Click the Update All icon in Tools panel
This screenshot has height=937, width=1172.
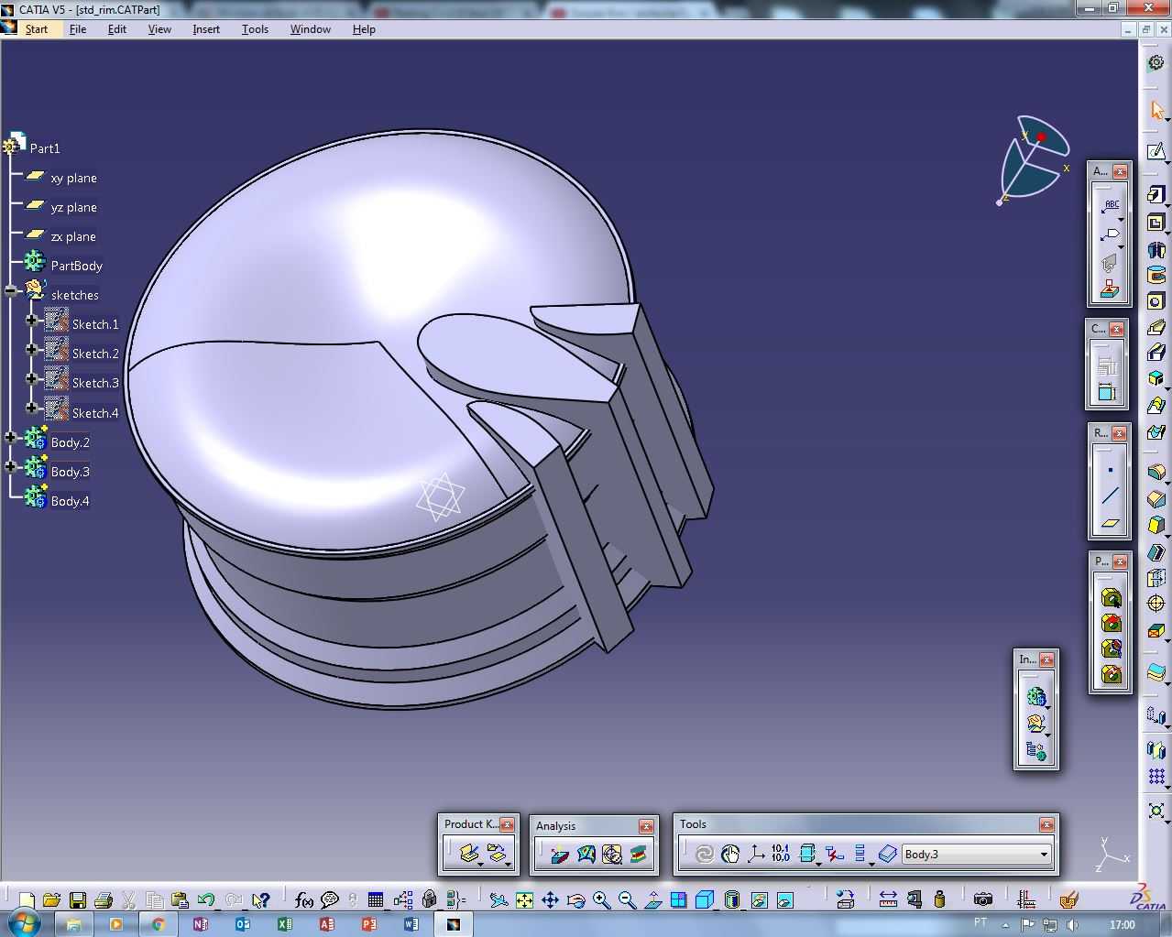[704, 854]
